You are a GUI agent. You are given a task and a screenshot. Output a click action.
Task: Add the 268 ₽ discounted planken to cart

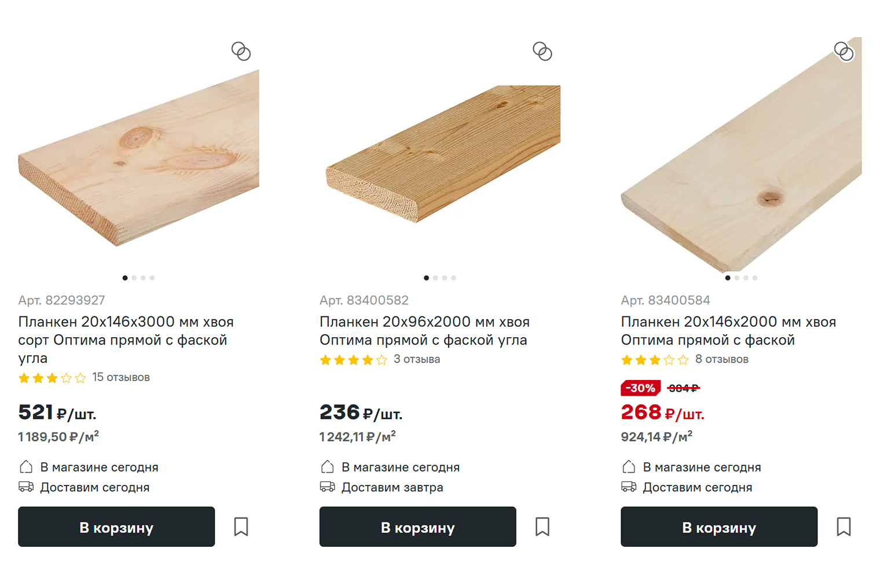coord(719,527)
